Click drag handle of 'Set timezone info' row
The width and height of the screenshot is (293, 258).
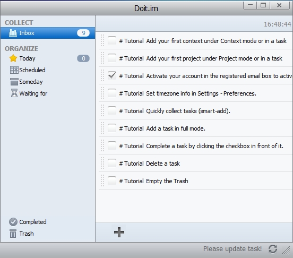[102, 93]
